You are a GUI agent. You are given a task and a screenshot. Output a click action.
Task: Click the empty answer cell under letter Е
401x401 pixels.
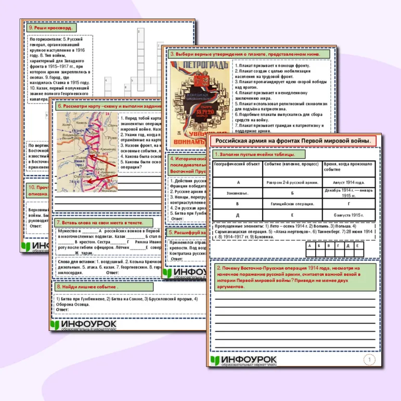[359, 253]
